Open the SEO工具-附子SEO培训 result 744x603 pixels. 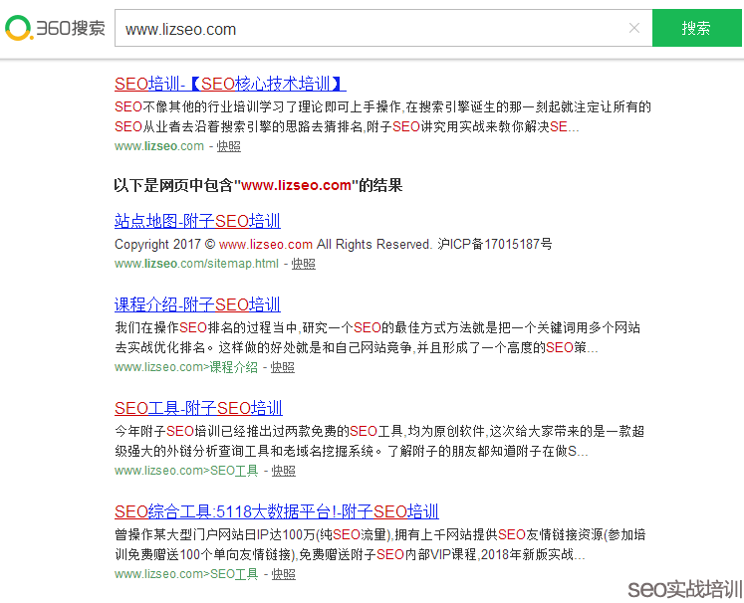pyautogui.click(x=198, y=408)
